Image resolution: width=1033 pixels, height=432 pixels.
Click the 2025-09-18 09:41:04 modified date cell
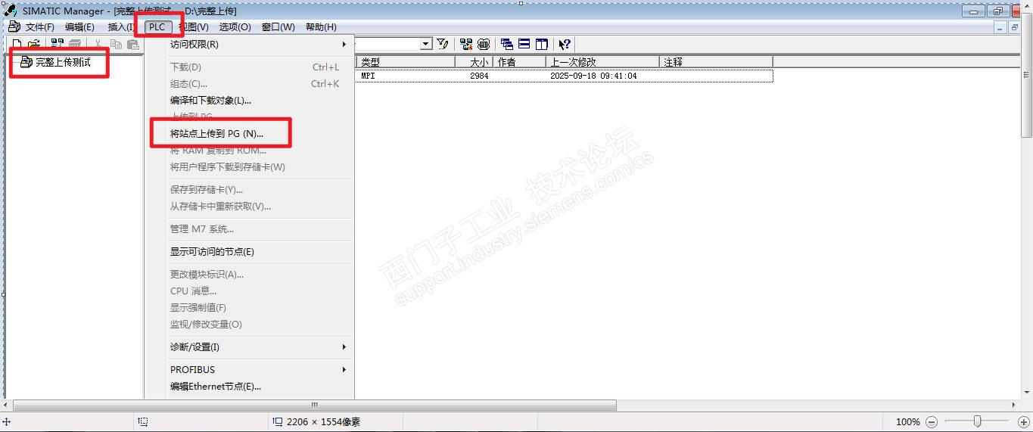pos(593,76)
